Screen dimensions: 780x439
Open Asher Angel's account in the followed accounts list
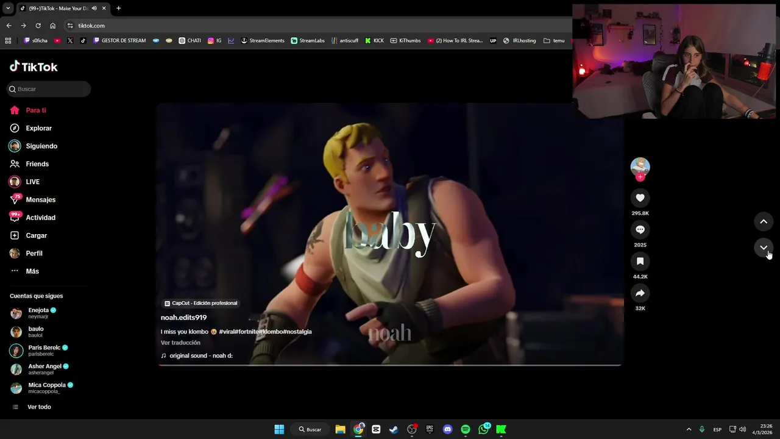[40, 369]
